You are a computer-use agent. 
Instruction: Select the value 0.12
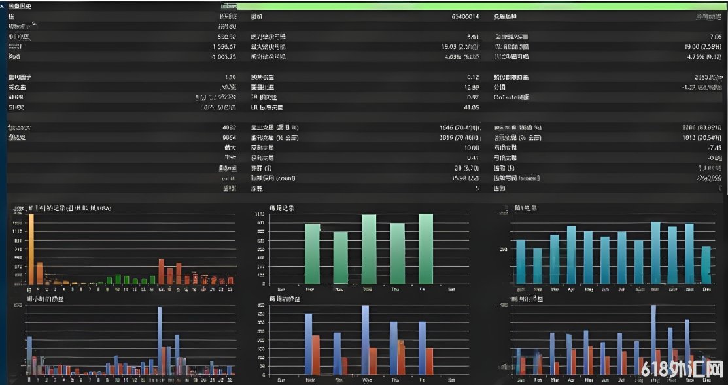tap(473, 77)
